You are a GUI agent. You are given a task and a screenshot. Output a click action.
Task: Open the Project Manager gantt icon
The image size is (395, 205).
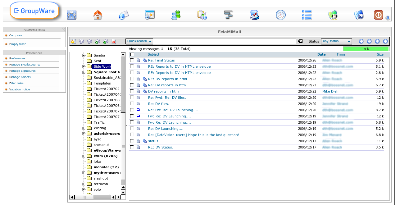228,15
